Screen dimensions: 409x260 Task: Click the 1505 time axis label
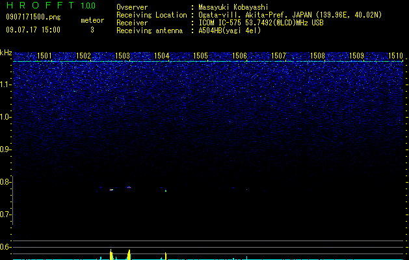click(x=200, y=55)
